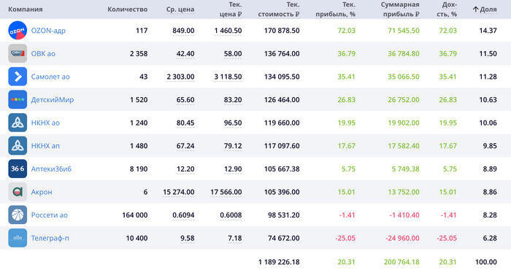Click the OZON company logo icon
The width and height of the screenshot is (511, 273).
coord(18,31)
